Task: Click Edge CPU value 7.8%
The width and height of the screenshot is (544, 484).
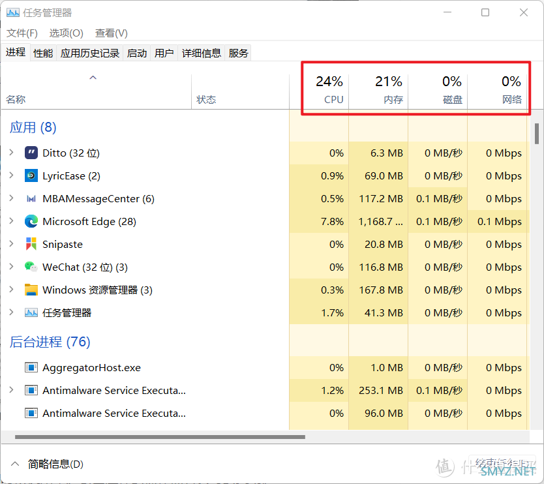Action: point(333,221)
